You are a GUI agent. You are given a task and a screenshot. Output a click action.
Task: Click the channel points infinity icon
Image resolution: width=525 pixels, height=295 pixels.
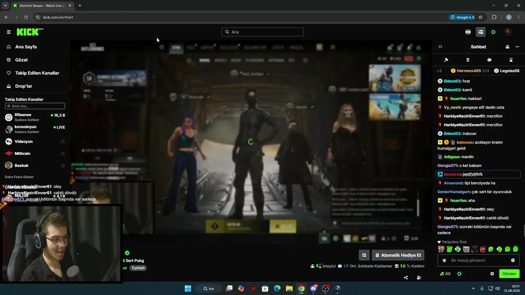pos(445,274)
